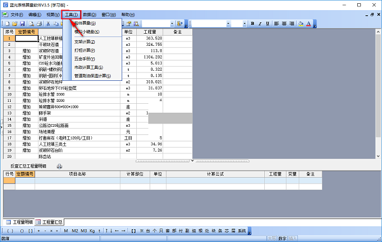Click the down arrow in bottom toolbar

tap(111, 231)
